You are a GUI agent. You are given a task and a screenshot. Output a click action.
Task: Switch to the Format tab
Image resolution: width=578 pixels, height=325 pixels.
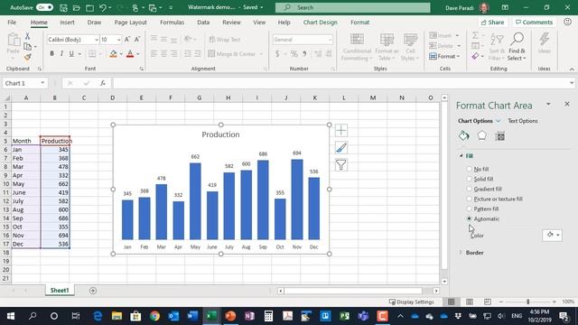click(359, 22)
